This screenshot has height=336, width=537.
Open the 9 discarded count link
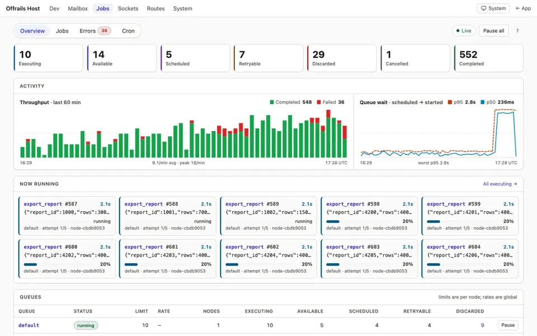click(x=482, y=325)
